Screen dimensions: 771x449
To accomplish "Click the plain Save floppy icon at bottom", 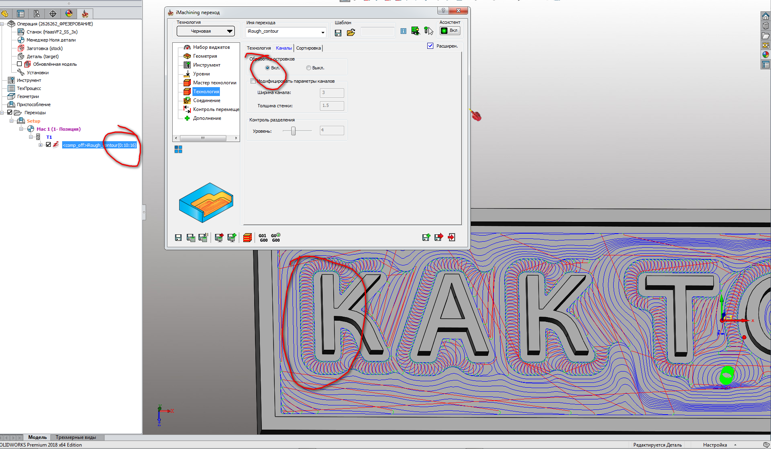I will point(178,238).
